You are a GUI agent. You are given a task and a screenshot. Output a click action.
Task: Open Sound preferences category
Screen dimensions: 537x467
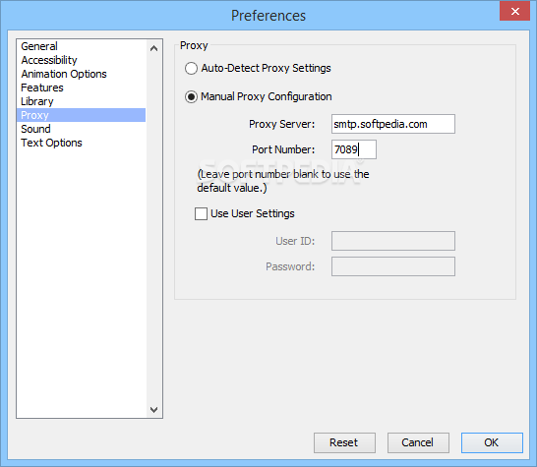[82, 129]
